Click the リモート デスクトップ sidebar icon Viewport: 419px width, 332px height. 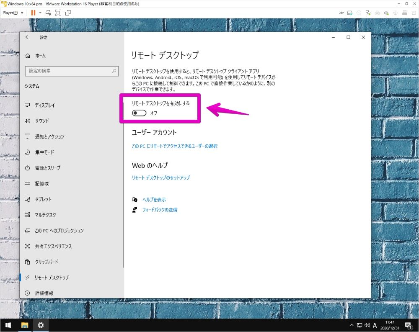pyautogui.click(x=27, y=278)
